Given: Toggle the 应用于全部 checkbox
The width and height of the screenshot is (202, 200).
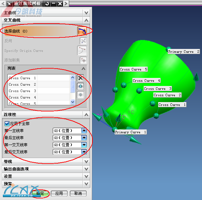Looking at the screenshot, I should coord(7,123).
